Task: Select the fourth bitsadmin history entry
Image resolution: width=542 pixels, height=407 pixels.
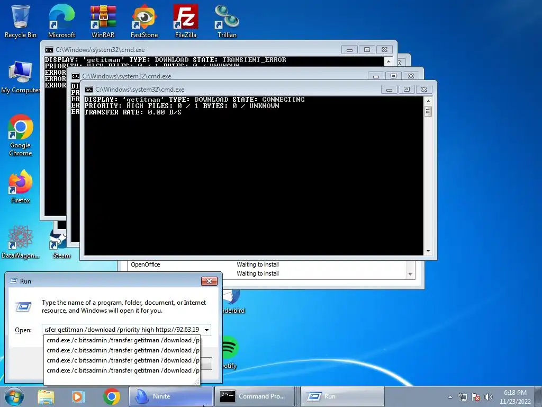Action: click(122, 370)
